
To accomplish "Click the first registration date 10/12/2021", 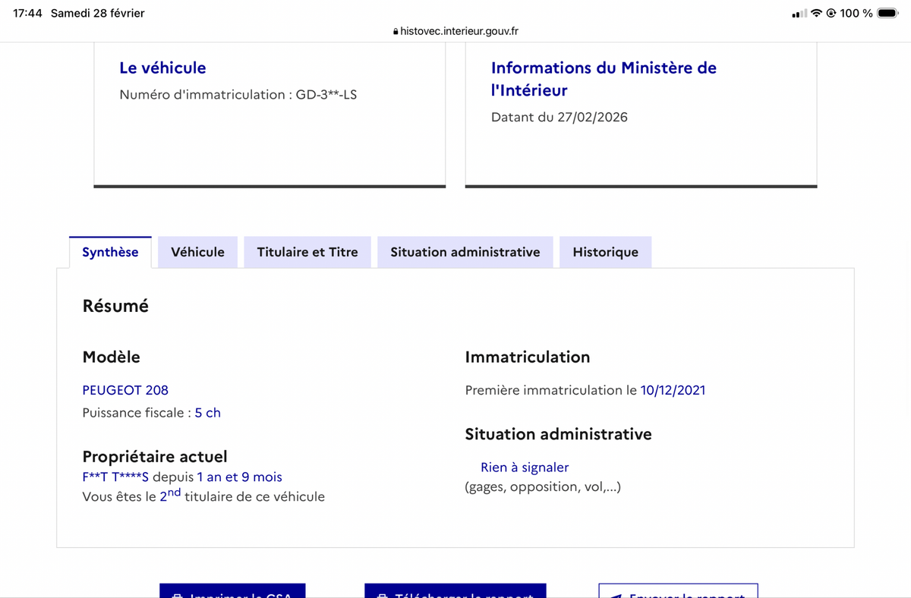I will [x=673, y=390].
